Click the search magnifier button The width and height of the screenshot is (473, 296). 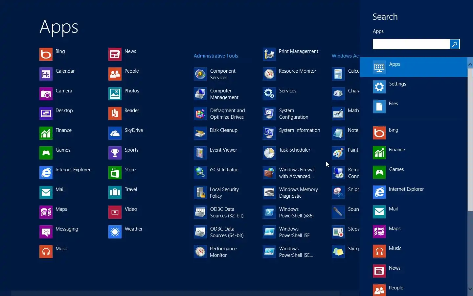point(455,44)
